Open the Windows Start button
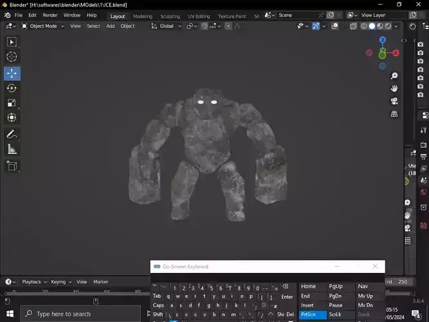The height and width of the screenshot is (322, 429). tap(10, 314)
